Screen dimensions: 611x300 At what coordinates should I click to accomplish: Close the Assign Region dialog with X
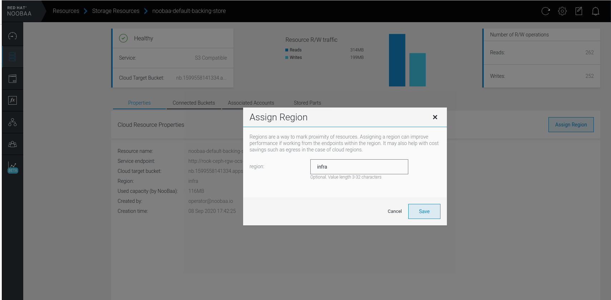coord(435,117)
